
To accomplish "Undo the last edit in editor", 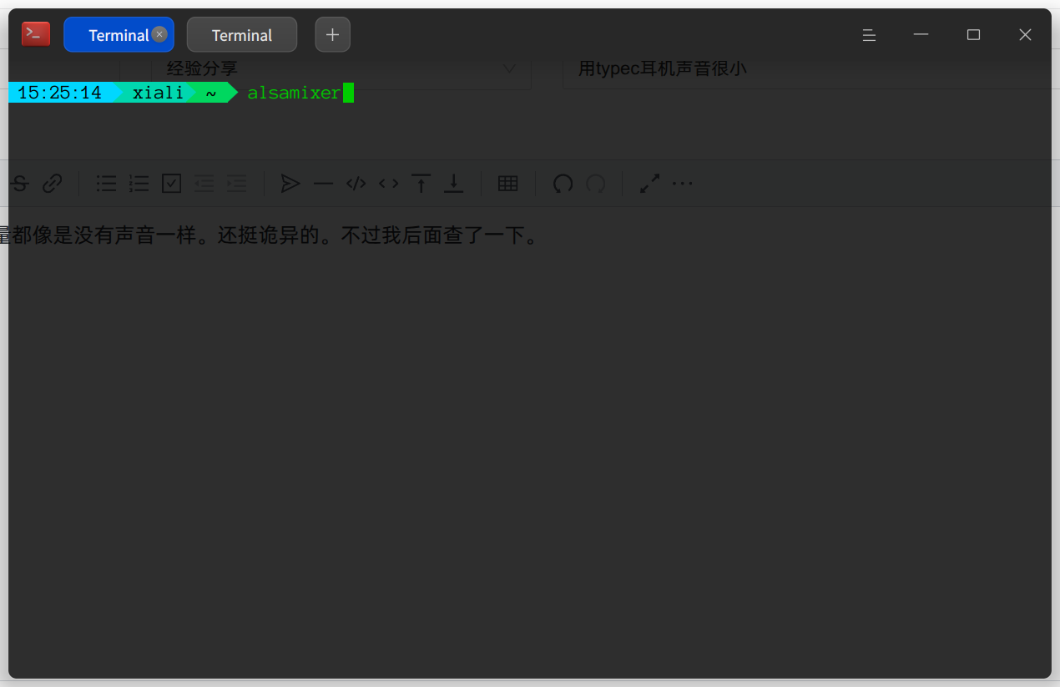I will point(563,184).
